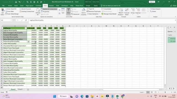This screenshot has height=99, width=177.
Task: Open What-If Analysis dropdown
Action: pyautogui.click(x=121, y=12)
